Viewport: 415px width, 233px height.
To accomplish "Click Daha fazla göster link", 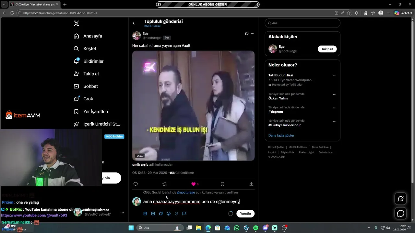I will point(281,135).
